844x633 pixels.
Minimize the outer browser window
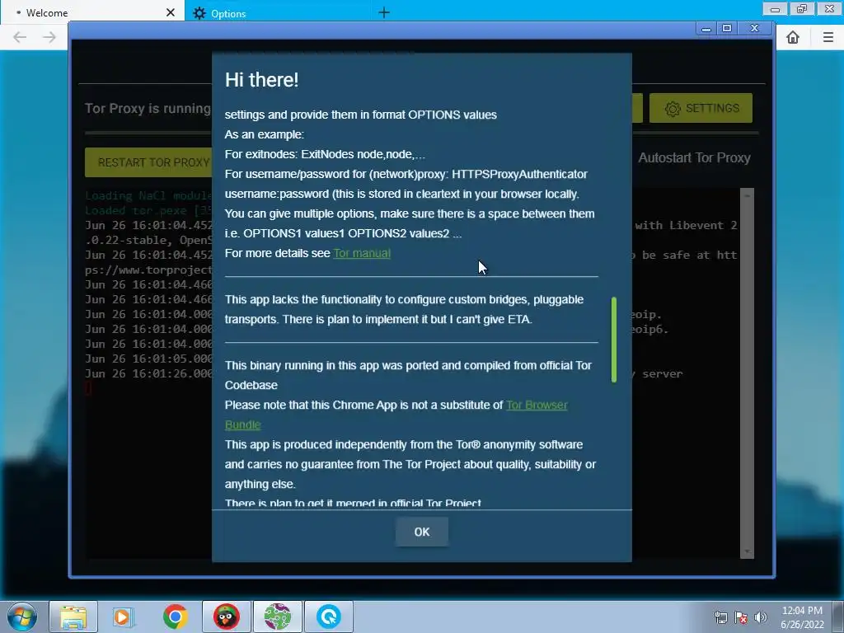tap(775, 9)
